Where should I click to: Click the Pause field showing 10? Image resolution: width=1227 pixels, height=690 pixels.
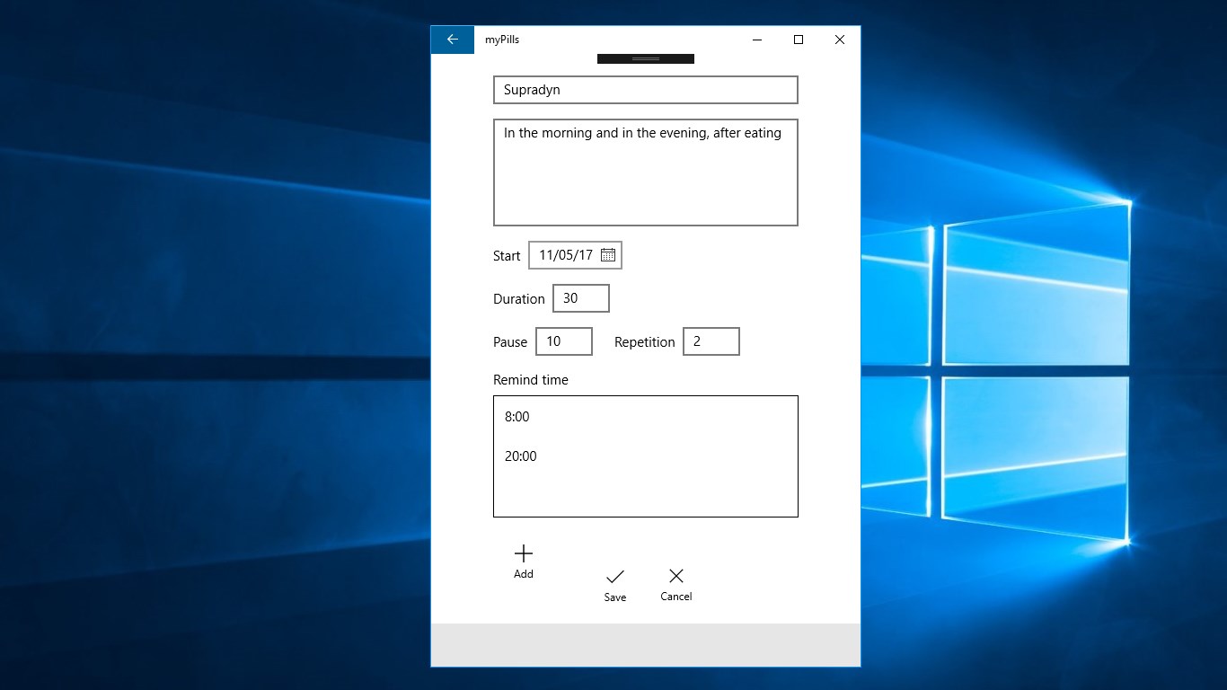[x=563, y=341]
